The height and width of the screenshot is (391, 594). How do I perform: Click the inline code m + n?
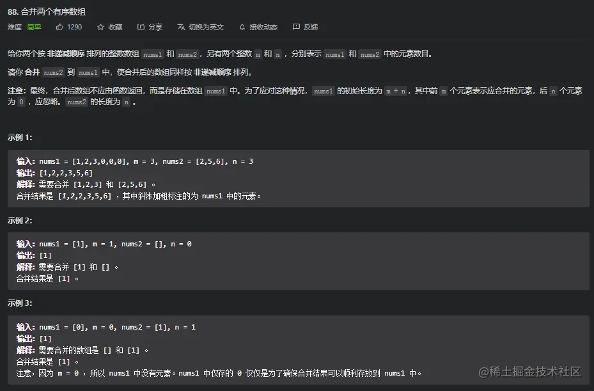(396, 91)
